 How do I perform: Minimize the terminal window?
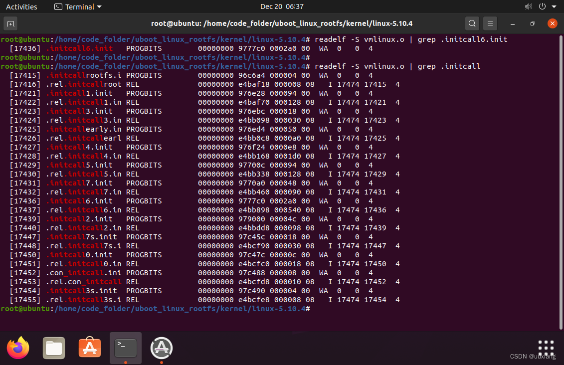[x=513, y=24]
